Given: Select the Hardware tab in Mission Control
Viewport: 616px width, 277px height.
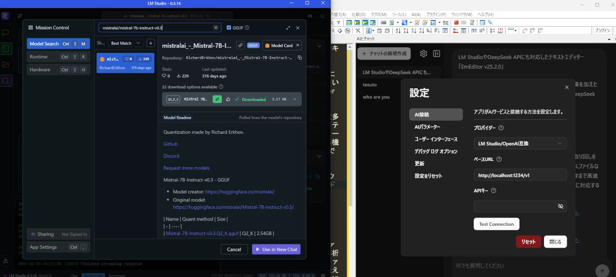Looking at the screenshot, I should tap(59, 69).
